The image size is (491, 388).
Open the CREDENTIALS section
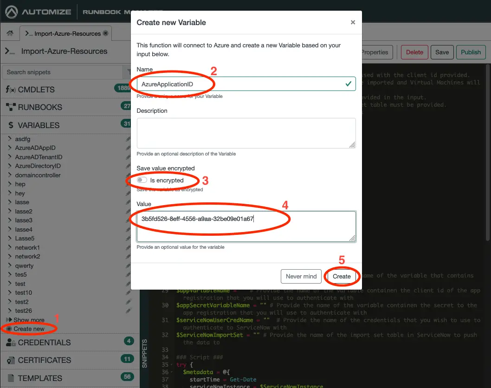pyautogui.click(x=44, y=343)
